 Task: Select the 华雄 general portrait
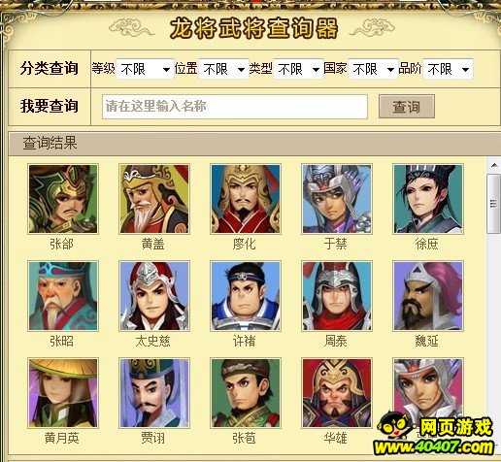(x=337, y=393)
